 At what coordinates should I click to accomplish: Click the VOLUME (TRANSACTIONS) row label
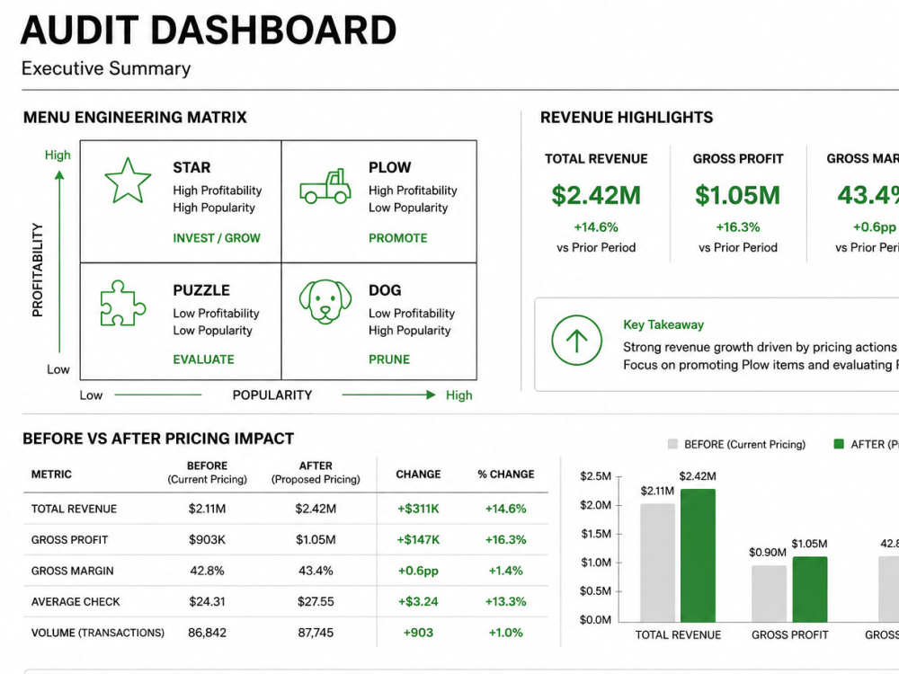coord(97,633)
